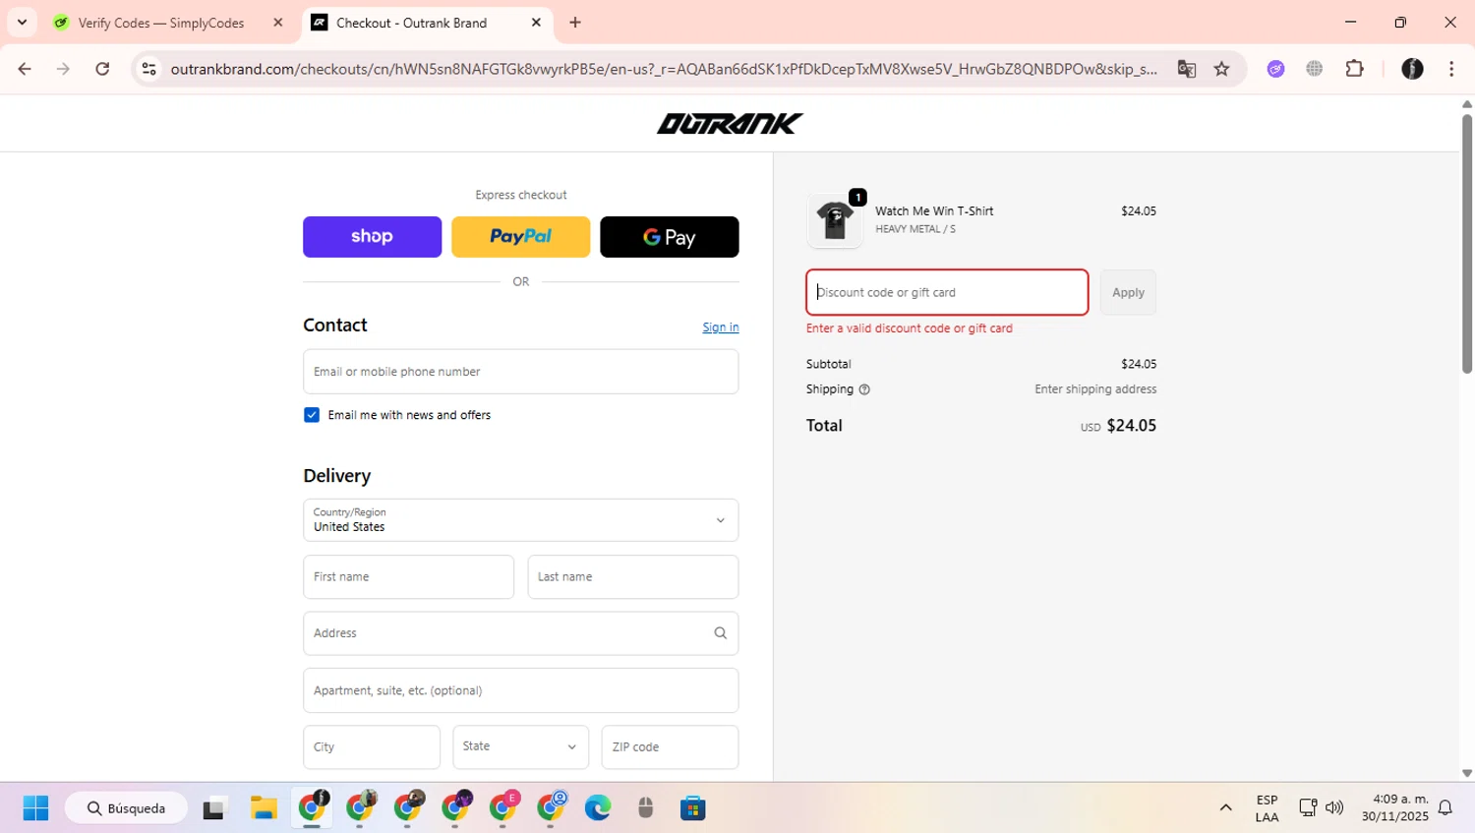Open the Chrome profile avatar
Viewport: 1475px width, 833px height.
[1412, 69]
